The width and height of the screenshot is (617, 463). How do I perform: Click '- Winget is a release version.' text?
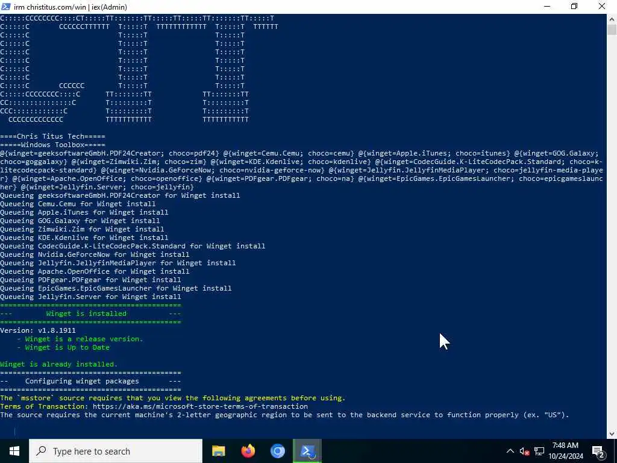pyautogui.click(x=80, y=339)
